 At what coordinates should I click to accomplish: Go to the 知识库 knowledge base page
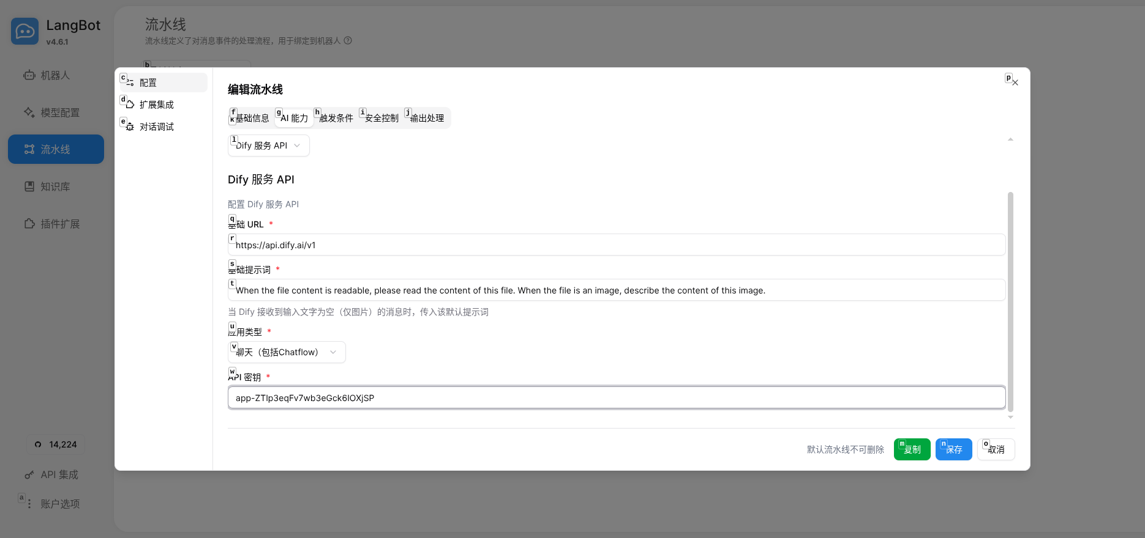click(55, 186)
